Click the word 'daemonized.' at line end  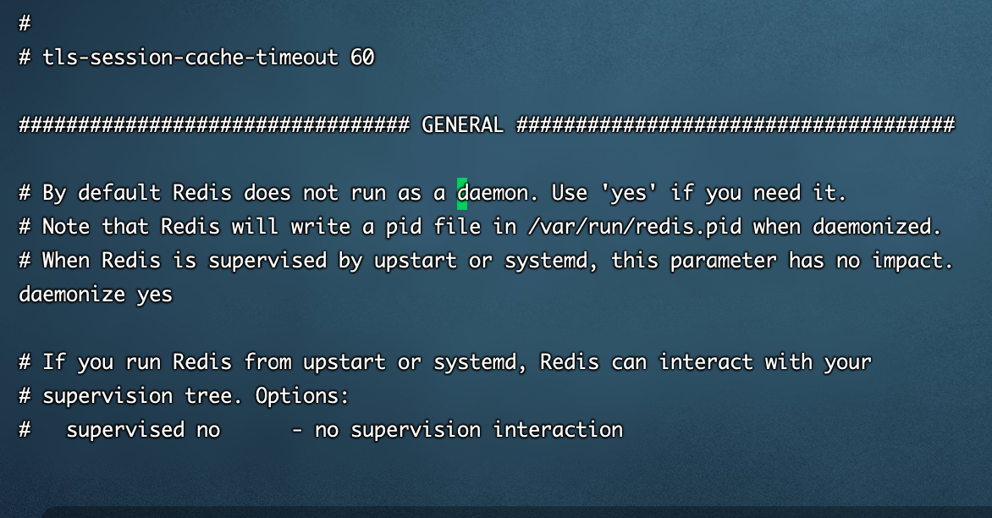[877, 227]
